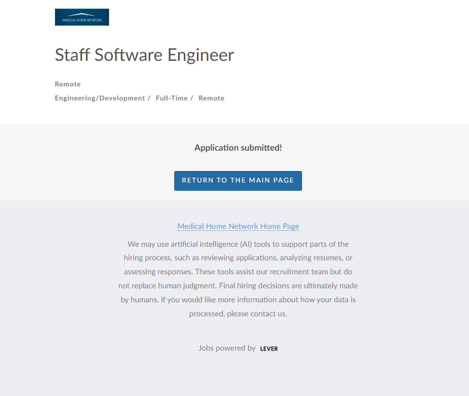Click the slash between Engineering/Development and Full-Time

(149, 98)
